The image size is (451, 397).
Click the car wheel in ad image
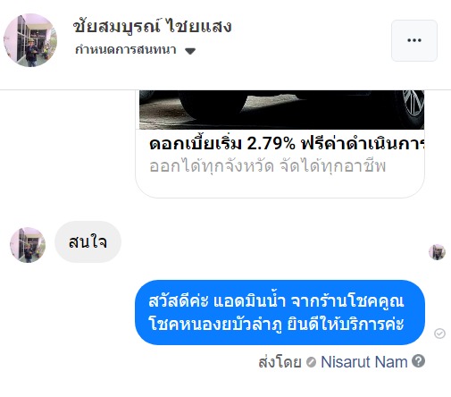tap(413, 106)
